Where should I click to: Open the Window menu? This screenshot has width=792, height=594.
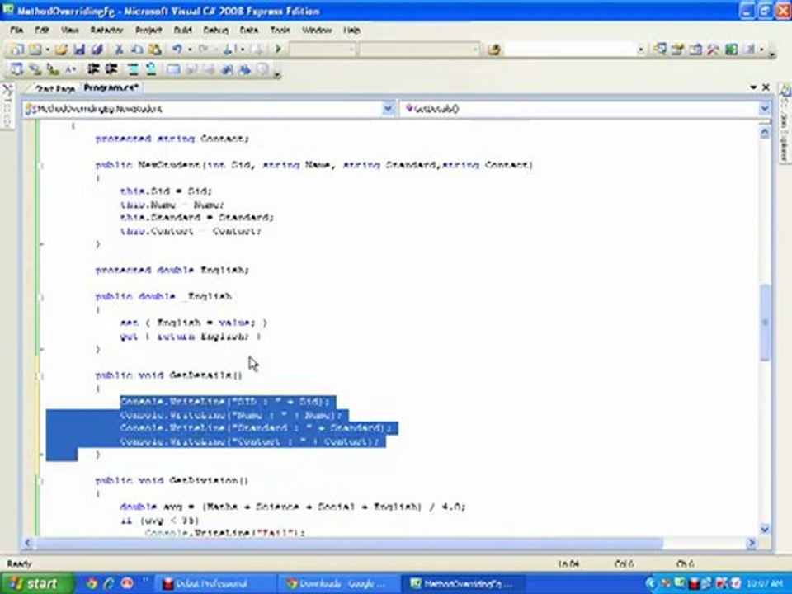(x=317, y=31)
